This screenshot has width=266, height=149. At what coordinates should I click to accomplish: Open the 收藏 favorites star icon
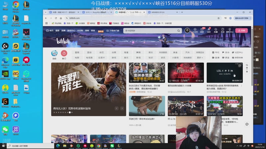pos(215,30)
